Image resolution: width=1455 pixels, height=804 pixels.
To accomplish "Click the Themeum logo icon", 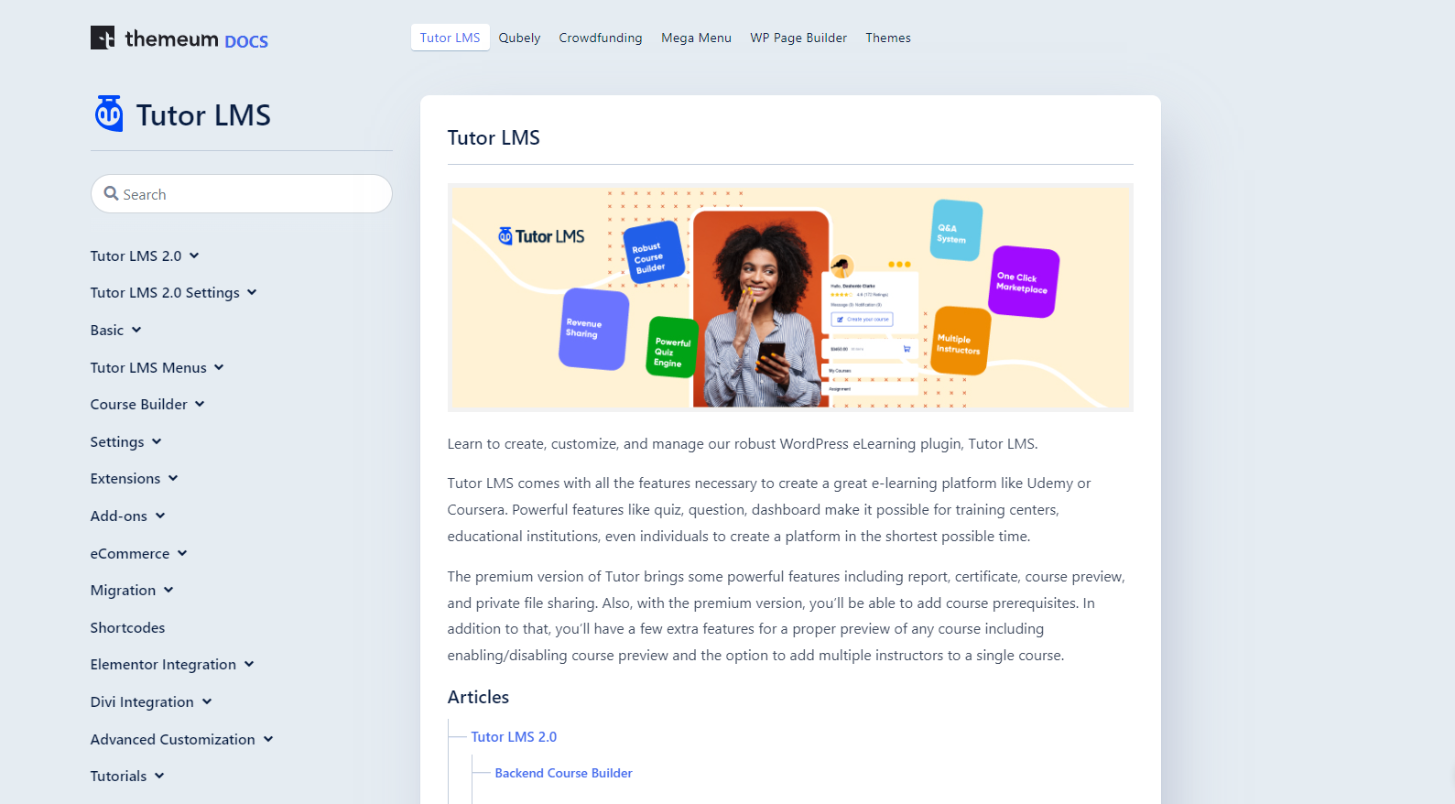I will 103,38.
